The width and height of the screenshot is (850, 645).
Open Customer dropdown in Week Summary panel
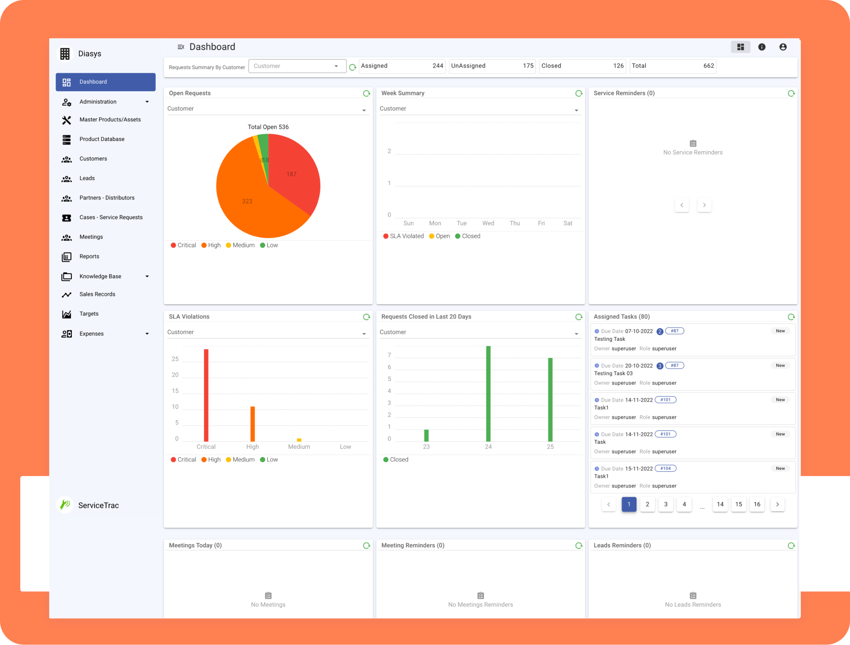tap(480, 109)
